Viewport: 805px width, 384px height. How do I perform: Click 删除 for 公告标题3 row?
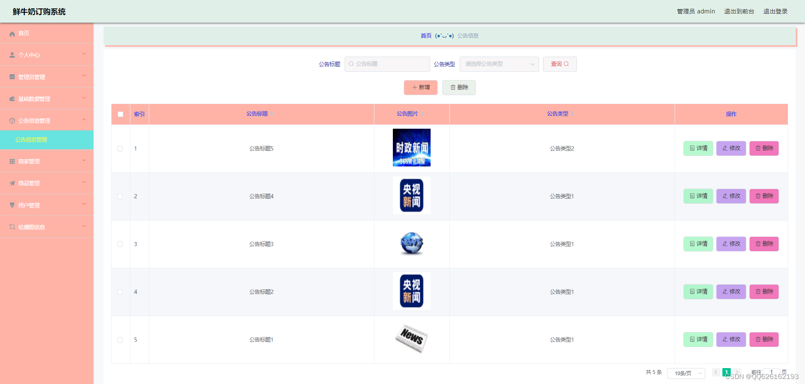click(x=764, y=244)
